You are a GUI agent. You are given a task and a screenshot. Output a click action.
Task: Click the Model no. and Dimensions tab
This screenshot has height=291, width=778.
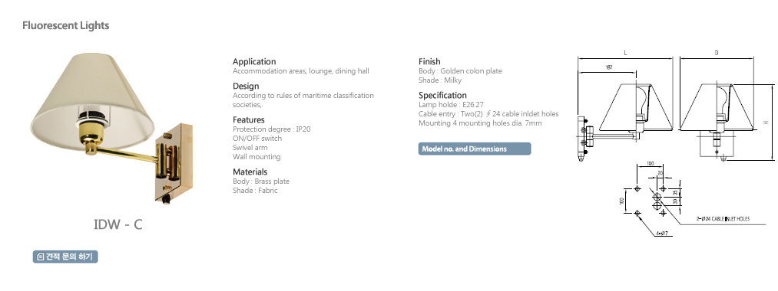475,149
